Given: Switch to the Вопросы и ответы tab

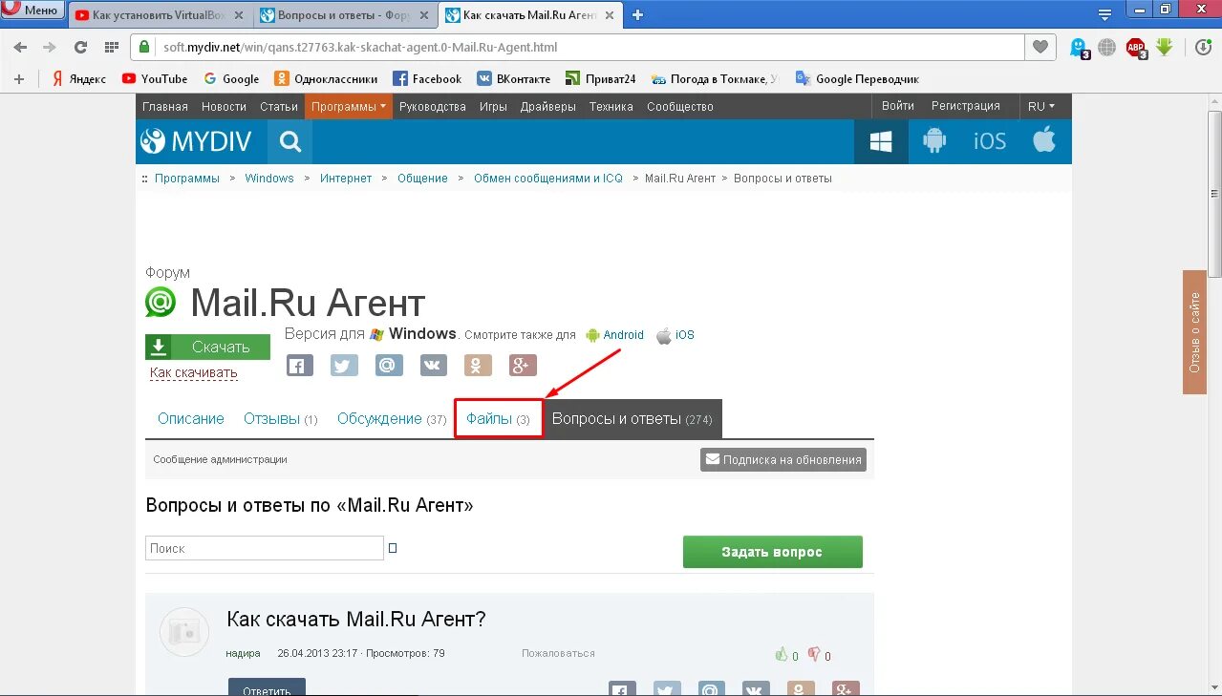Looking at the screenshot, I should click(345, 15).
